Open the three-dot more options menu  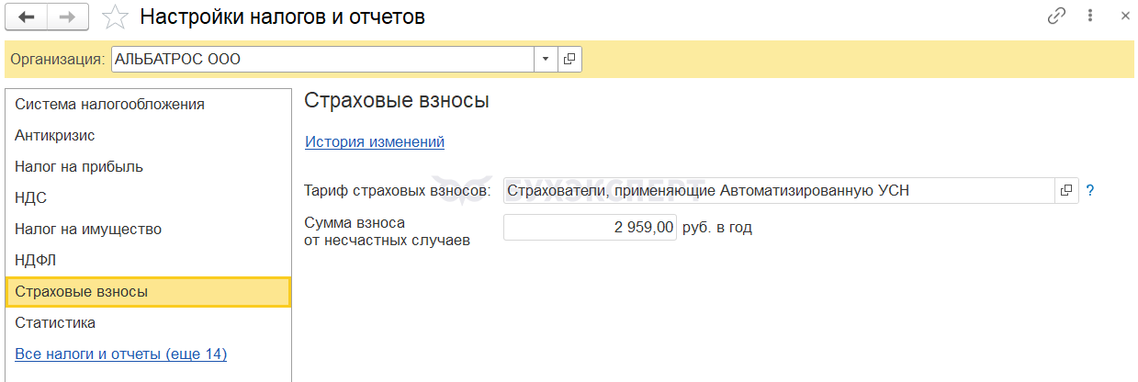(x=1090, y=17)
